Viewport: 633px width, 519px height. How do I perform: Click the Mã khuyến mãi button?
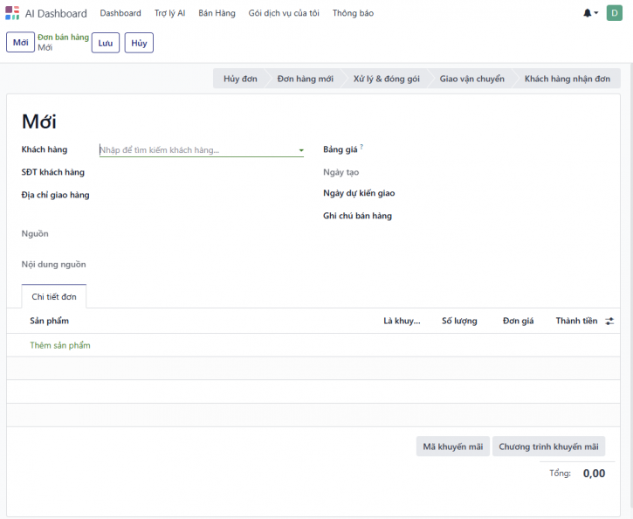(452, 446)
